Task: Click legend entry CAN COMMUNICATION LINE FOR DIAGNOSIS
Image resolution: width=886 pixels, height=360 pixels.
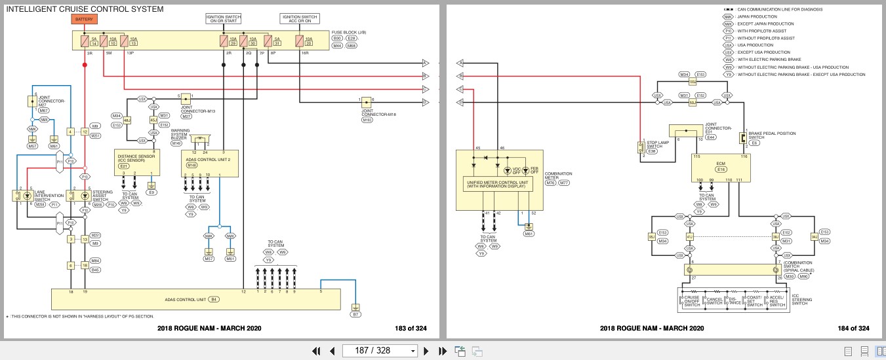Action: 780,9
